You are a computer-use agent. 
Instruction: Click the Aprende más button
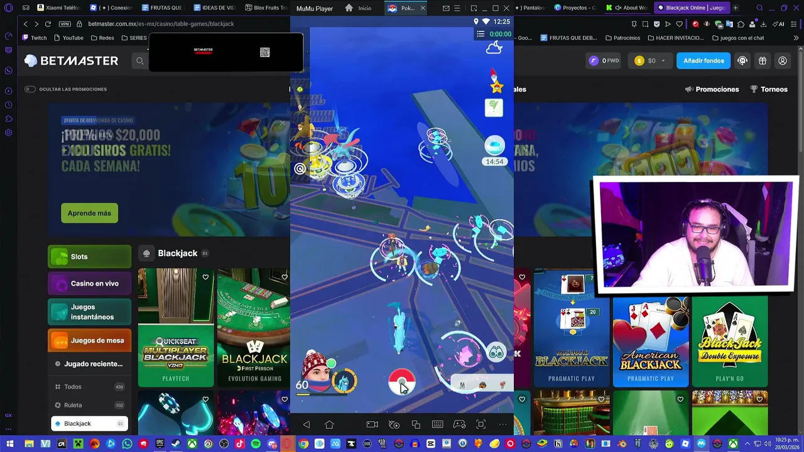point(89,213)
